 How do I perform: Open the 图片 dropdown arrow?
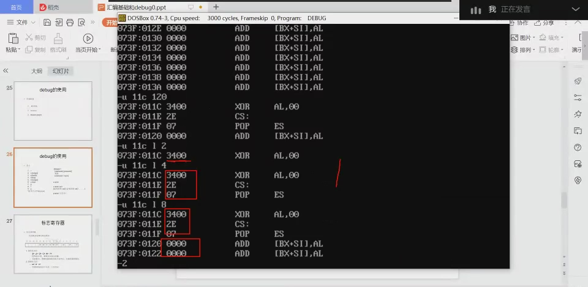(534, 38)
